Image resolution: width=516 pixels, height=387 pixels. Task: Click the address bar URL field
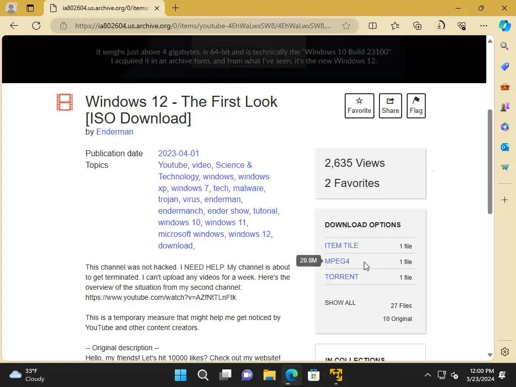[x=203, y=26]
